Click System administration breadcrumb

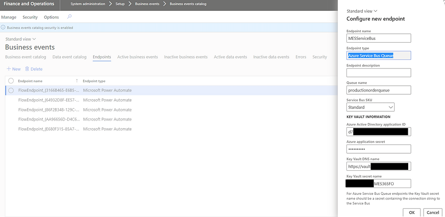[x=88, y=4]
